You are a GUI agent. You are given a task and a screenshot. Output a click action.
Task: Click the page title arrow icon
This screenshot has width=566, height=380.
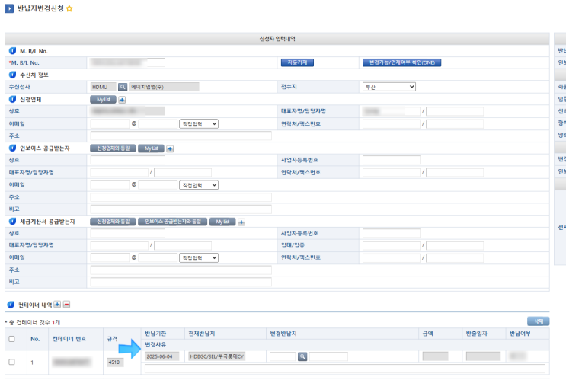(x=9, y=8)
